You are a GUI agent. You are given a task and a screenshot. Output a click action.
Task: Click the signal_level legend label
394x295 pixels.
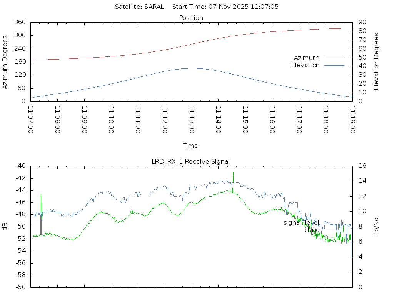301,223
